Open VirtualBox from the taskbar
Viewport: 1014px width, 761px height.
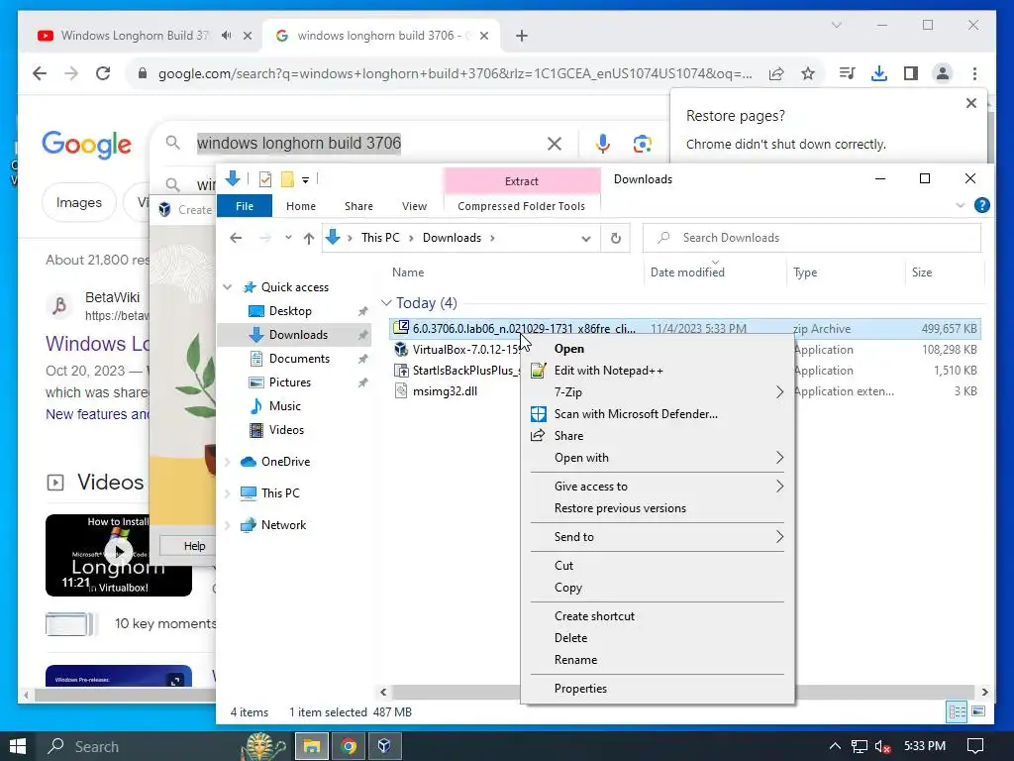pyautogui.click(x=385, y=746)
